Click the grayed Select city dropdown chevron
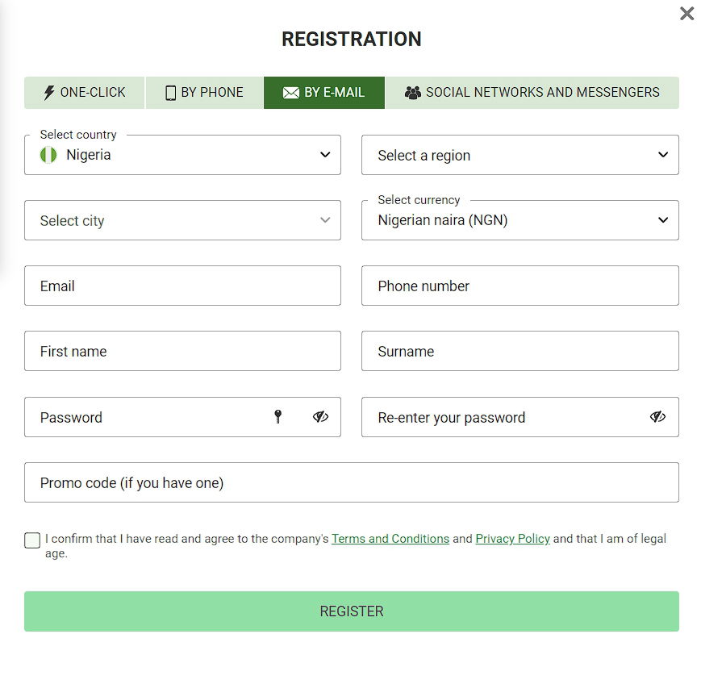701x680 pixels. pos(325,219)
